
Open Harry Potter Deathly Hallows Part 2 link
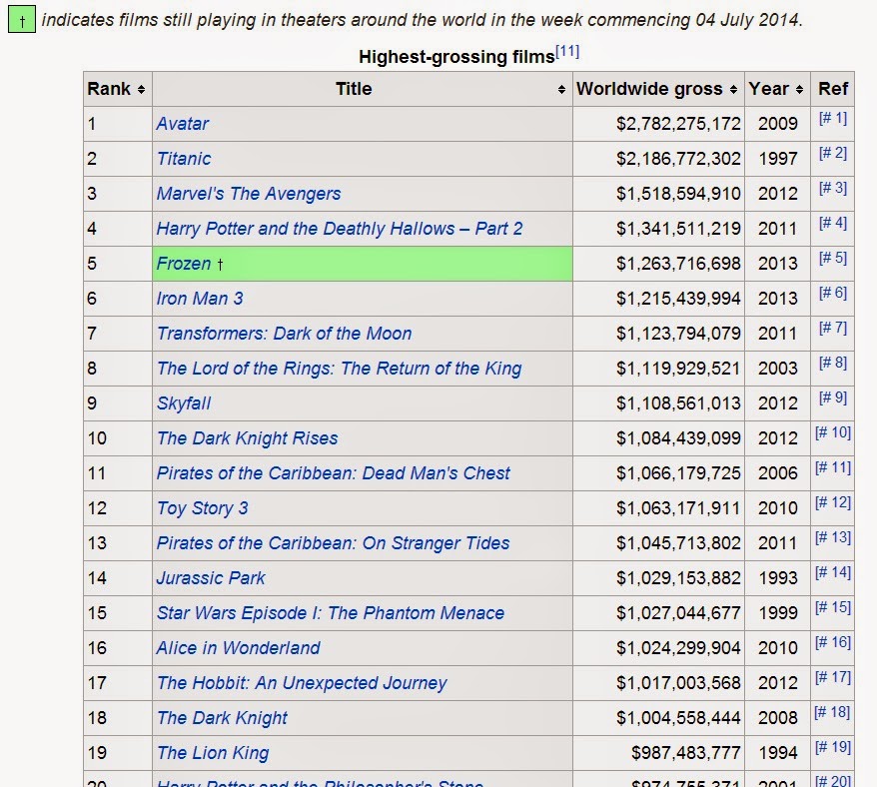click(340, 229)
